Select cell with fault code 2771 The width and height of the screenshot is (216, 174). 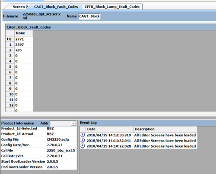coord(24,39)
